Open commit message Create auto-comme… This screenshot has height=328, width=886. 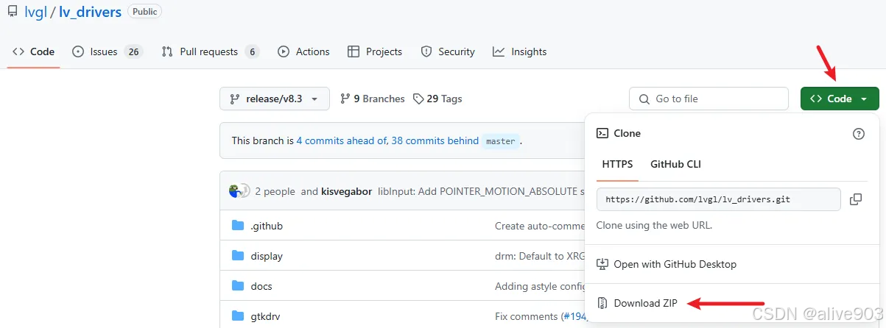coord(540,226)
